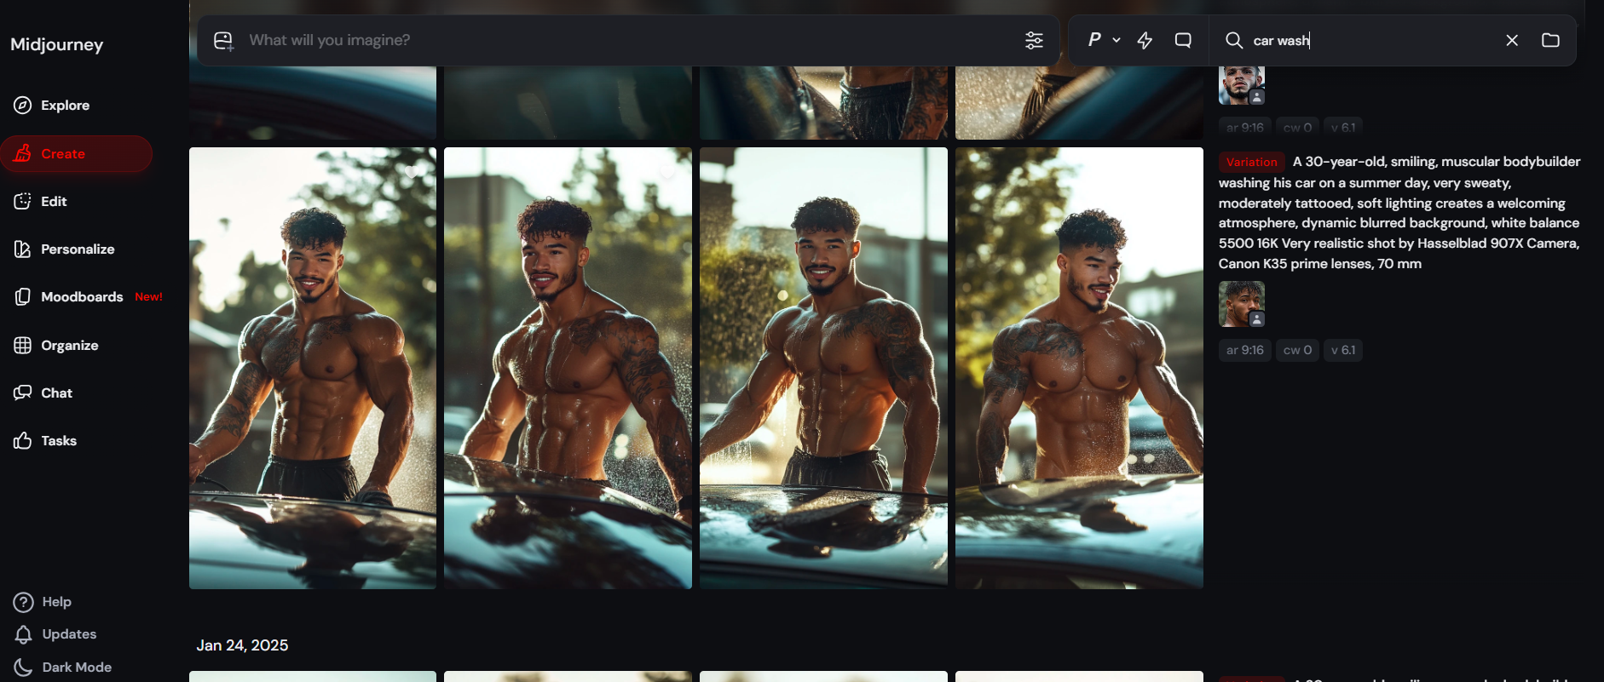
Task: Expand the chevron next to the P icon
Action: click(x=1116, y=40)
